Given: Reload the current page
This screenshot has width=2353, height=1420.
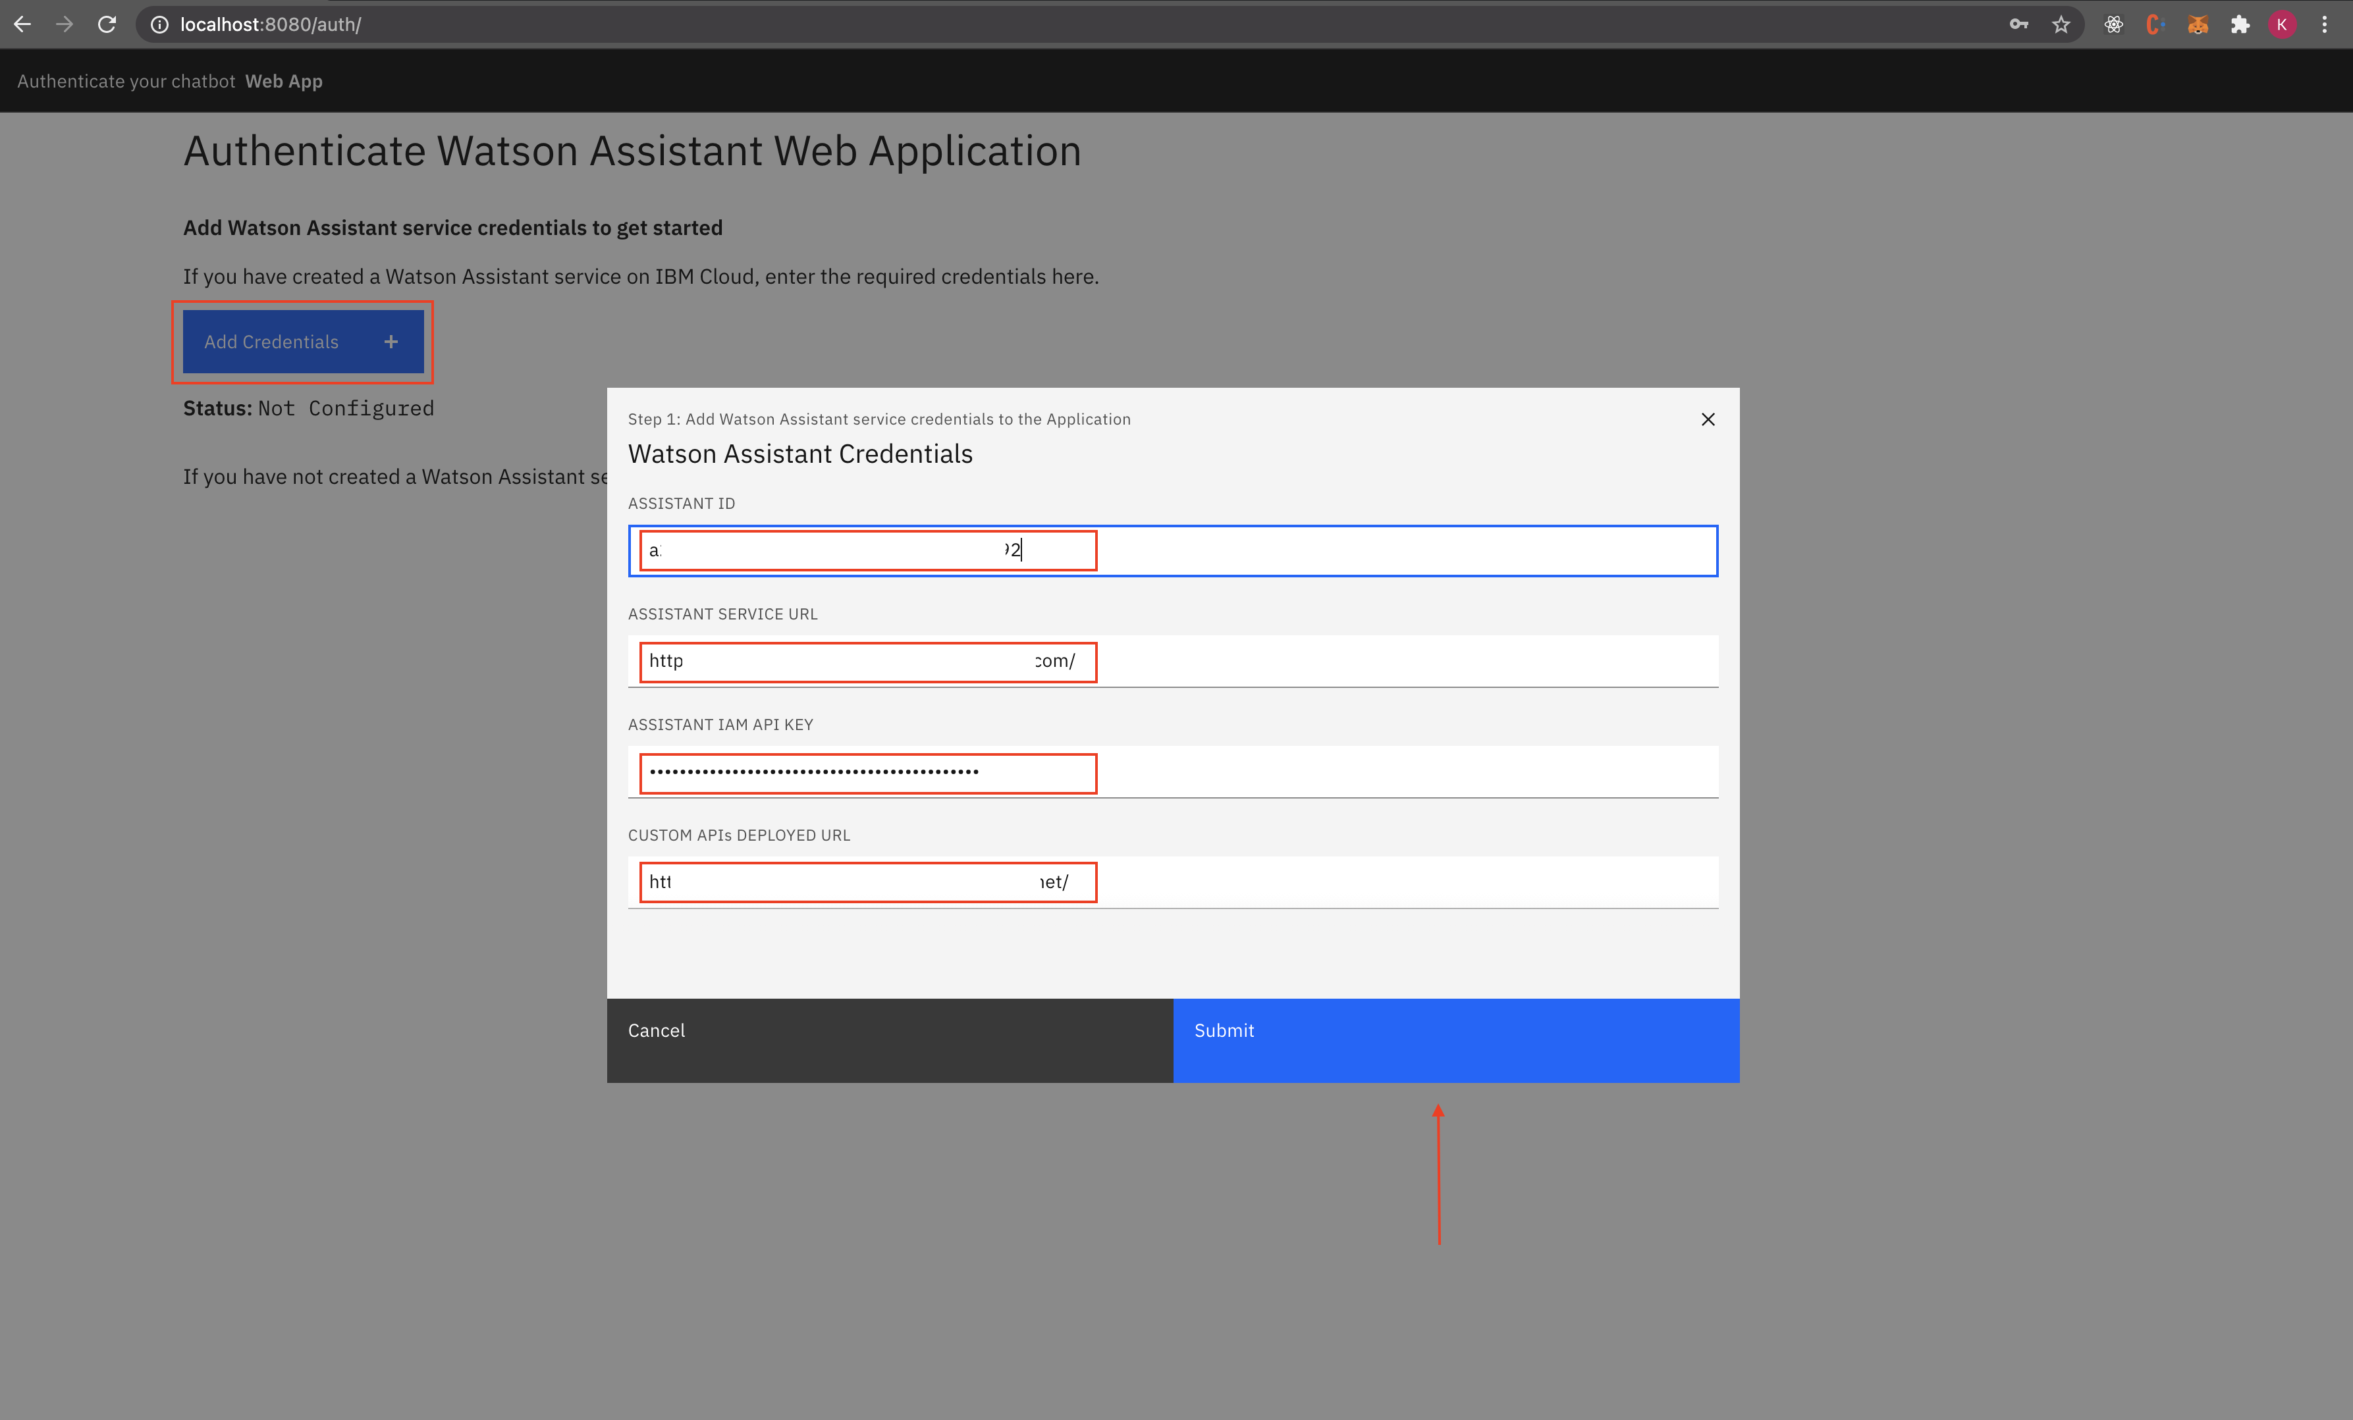Looking at the screenshot, I should tap(107, 25).
